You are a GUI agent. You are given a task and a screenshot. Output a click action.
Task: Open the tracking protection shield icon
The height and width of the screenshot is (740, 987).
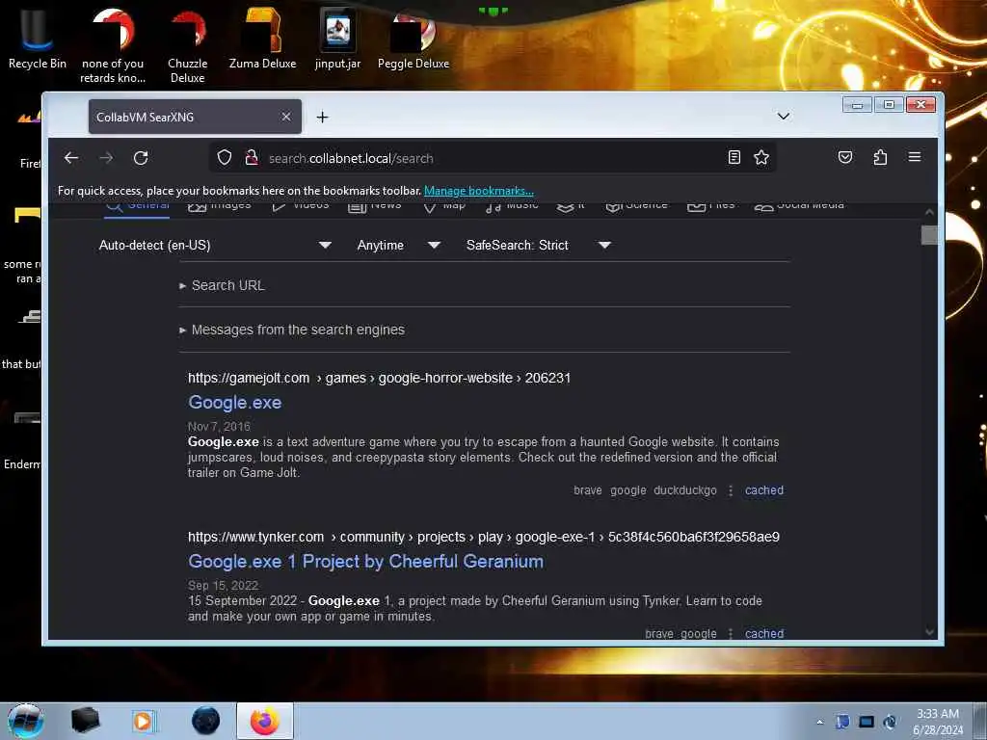(x=224, y=158)
